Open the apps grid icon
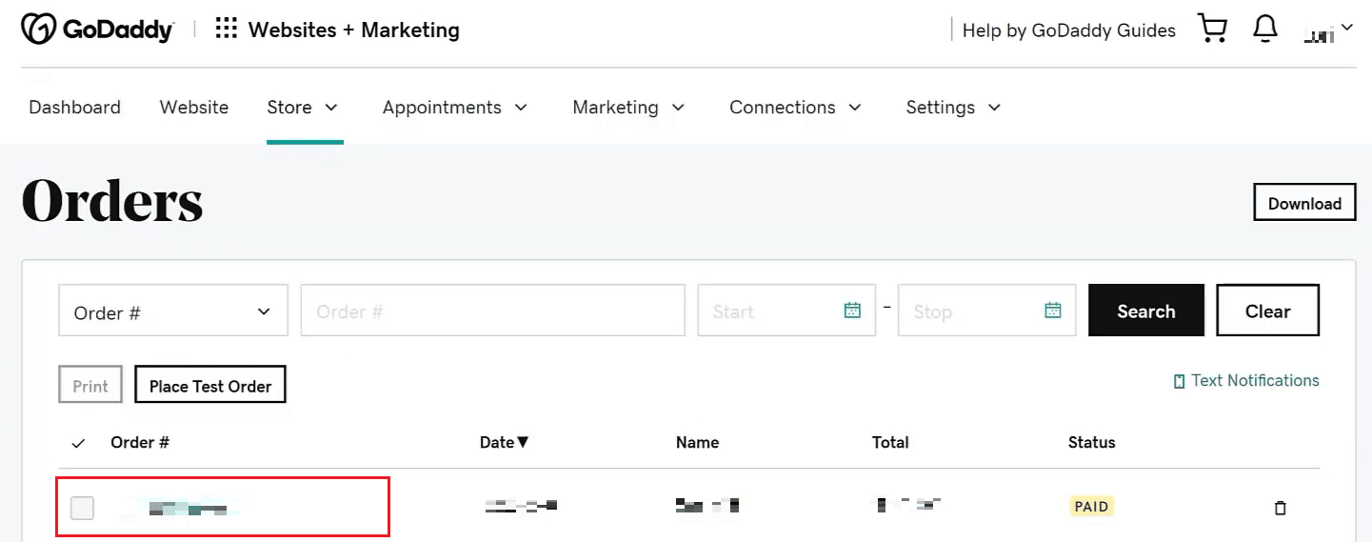 227,29
